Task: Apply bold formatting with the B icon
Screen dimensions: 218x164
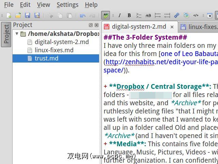Action: point(129,15)
